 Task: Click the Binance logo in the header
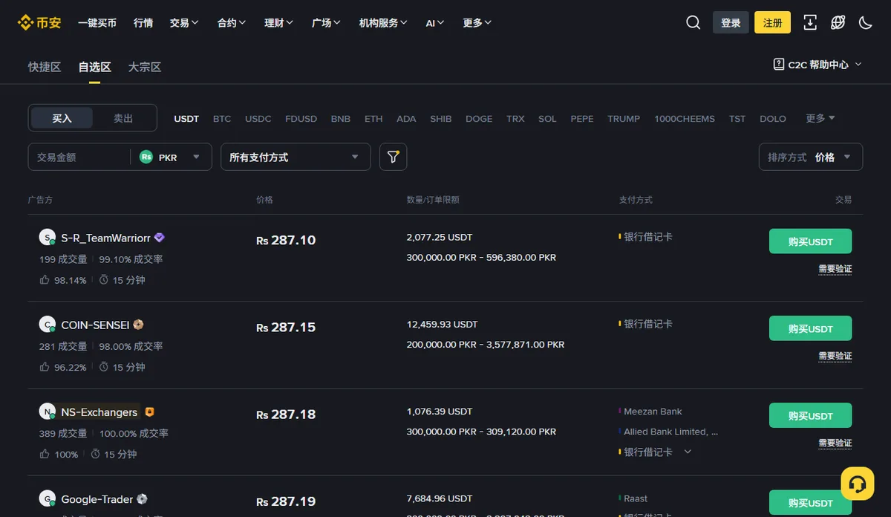pos(39,22)
